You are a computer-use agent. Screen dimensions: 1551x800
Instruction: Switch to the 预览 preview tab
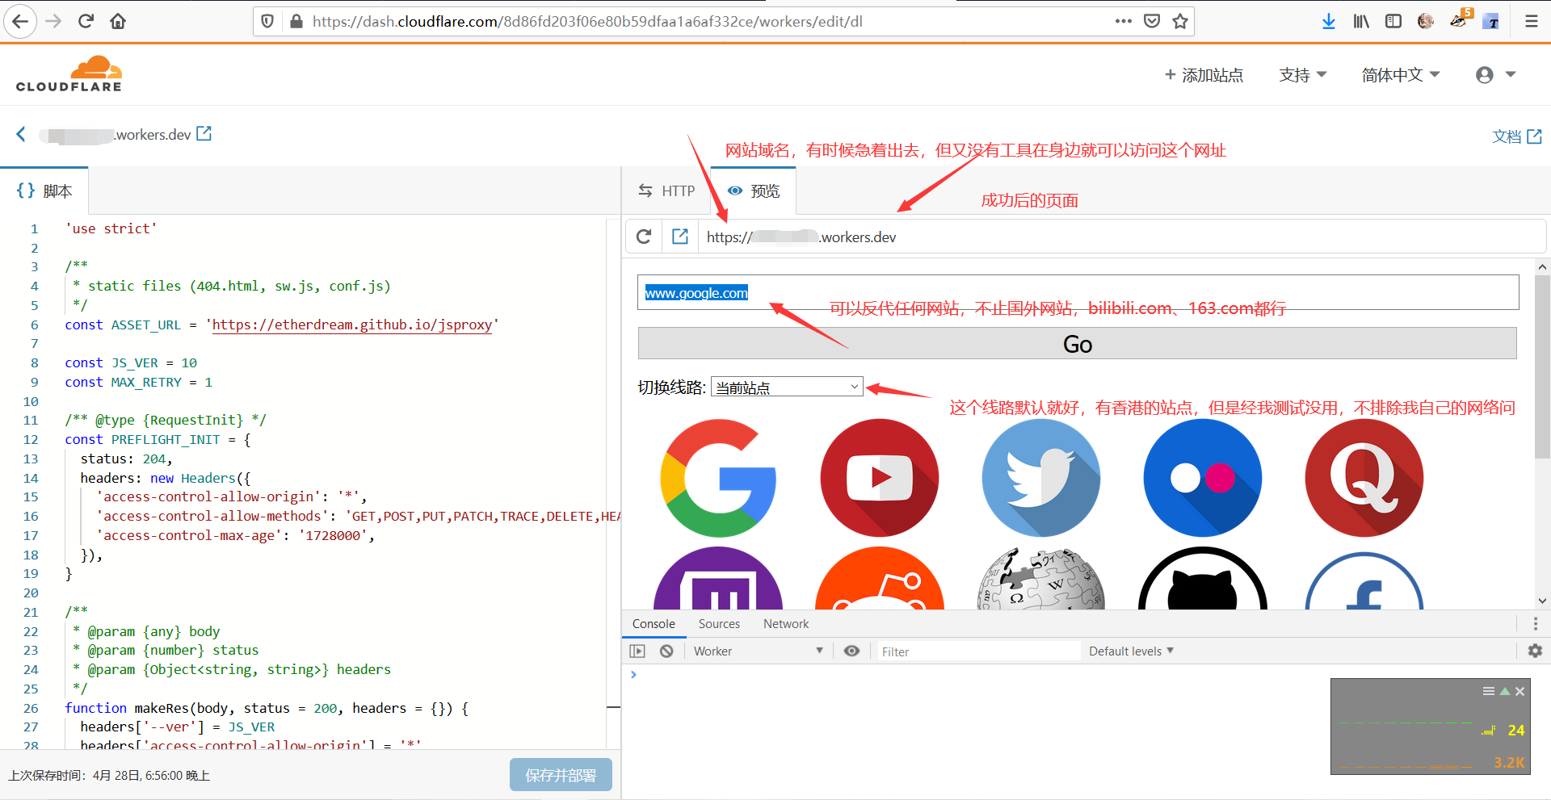[753, 191]
